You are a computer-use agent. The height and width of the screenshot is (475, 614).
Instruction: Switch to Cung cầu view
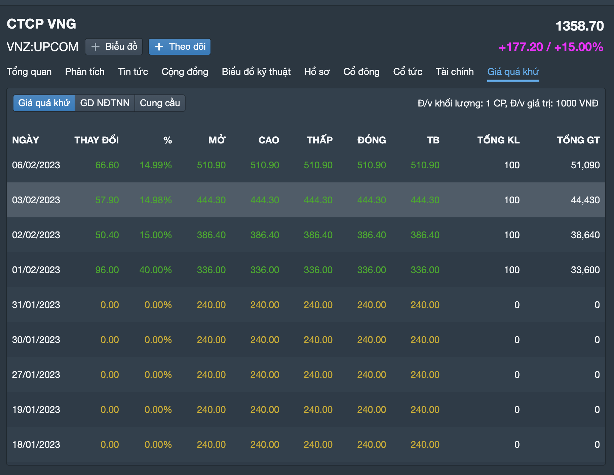coord(160,103)
